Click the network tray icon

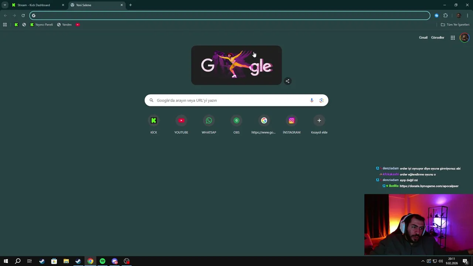(435, 261)
